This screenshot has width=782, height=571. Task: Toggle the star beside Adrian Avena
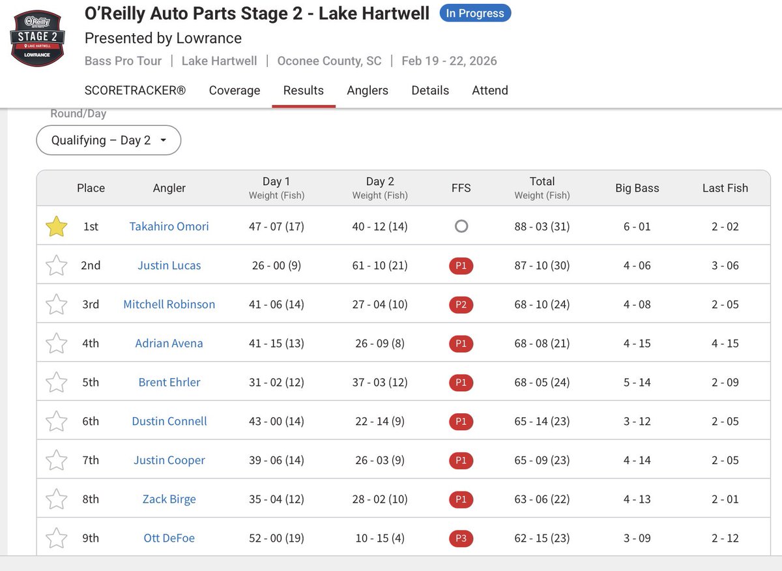(57, 344)
